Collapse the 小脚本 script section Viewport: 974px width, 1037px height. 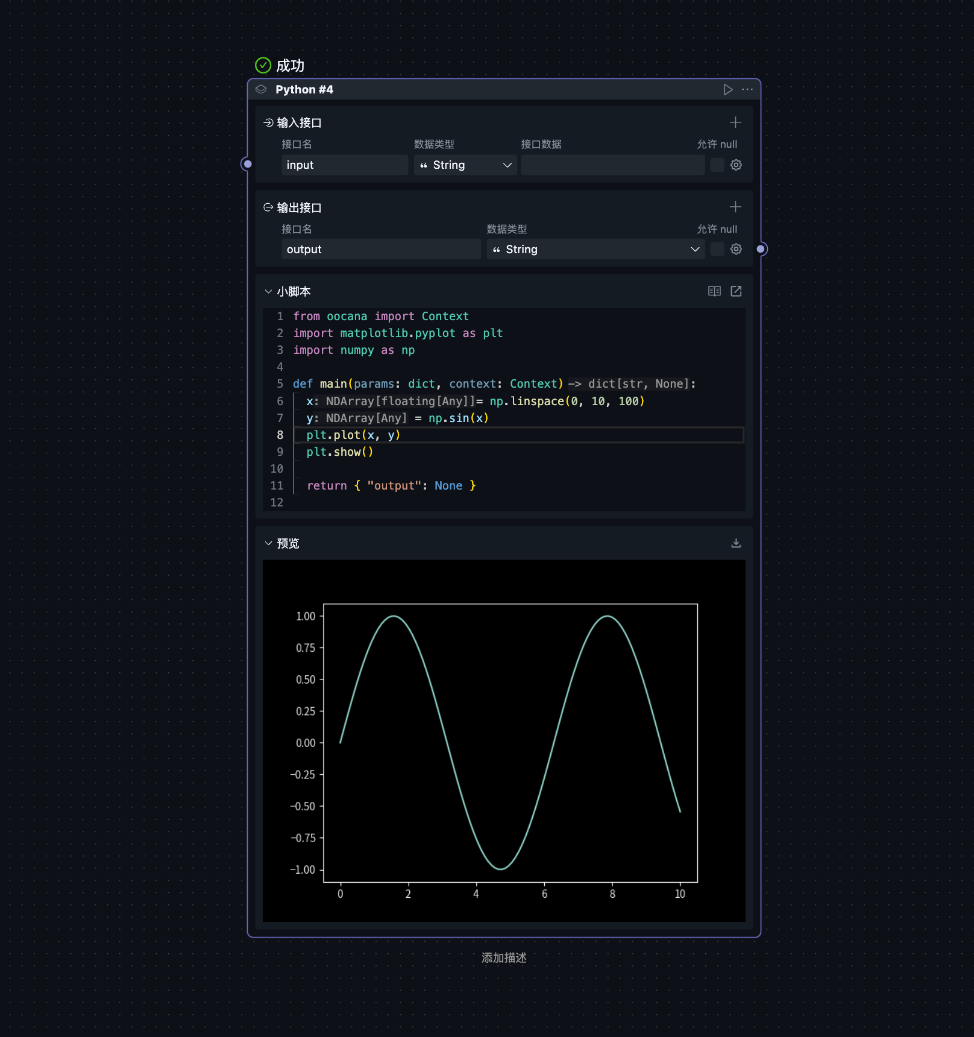pyautogui.click(x=268, y=291)
